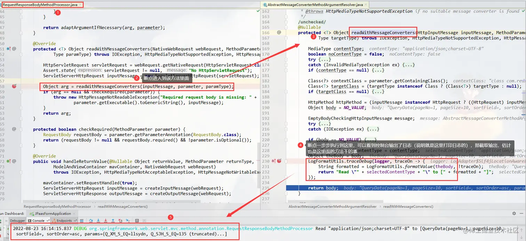This screenshot has height=241, width=526.
Task: Click the Run to Cursor icon
Action: tap(128, 221)
